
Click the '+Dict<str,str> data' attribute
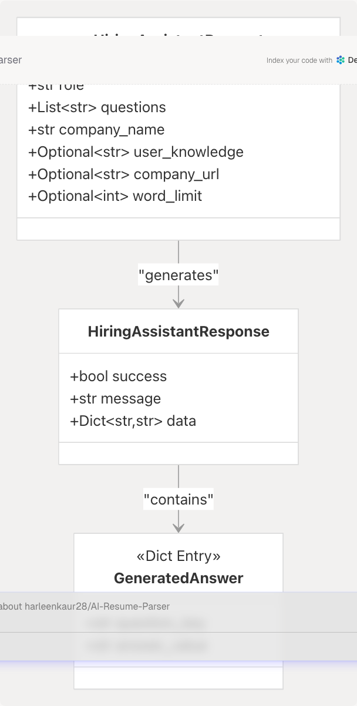pyautogui.click(x=133, y=421)
